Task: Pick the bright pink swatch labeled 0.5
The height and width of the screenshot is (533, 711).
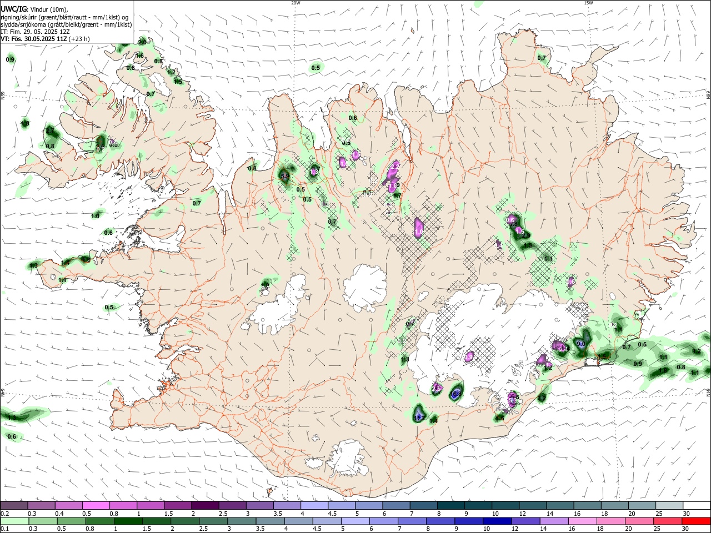Action: coord(96,506)
